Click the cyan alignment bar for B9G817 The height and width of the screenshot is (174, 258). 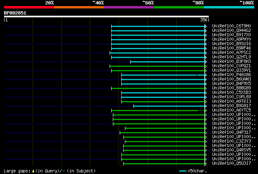(169, 106)
